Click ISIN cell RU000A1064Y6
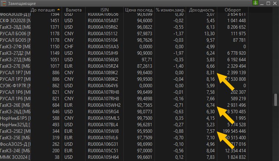The image size is (279, 161). coord(103,86)
